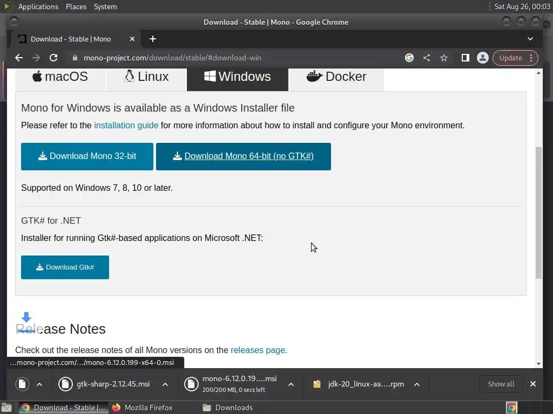The width and height of the screenshot is (553, 414).
Task: Click GTK# for .NET heading
Action: (51, 220)
